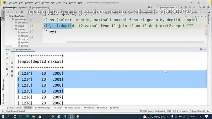Screen dimensions: 212x119
Task: Toggle scroll to end of output
Action: 12,67
